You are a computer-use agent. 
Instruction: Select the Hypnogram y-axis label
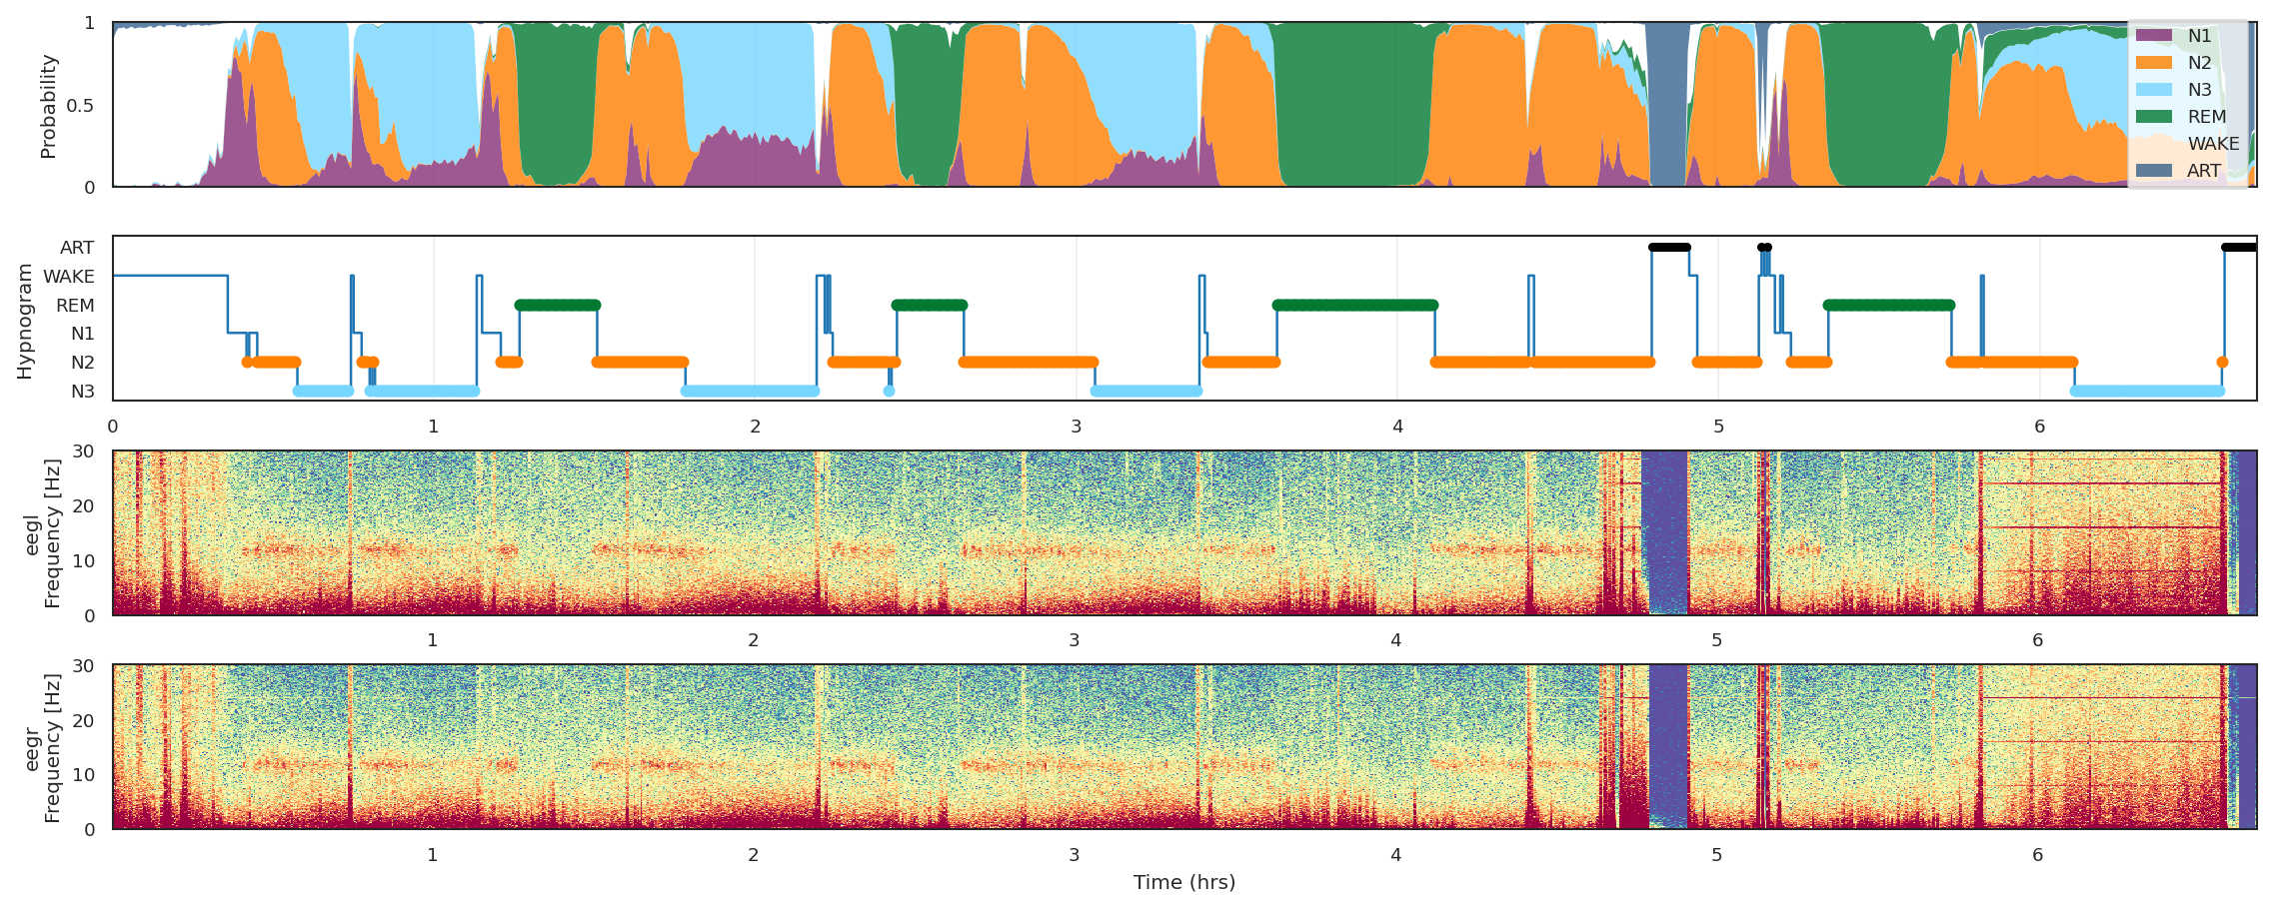coord(25,321)
